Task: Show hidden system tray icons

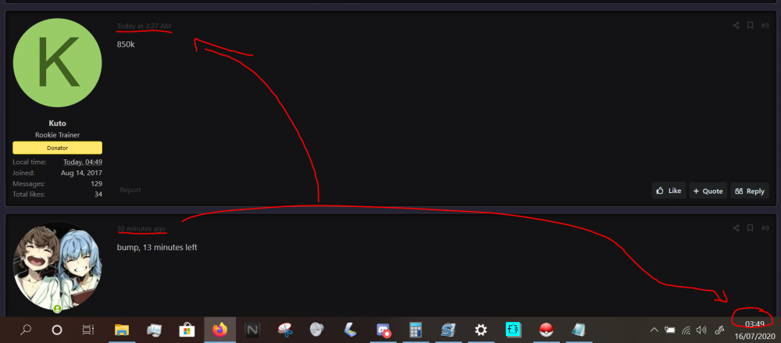Action: coord(654,330)
